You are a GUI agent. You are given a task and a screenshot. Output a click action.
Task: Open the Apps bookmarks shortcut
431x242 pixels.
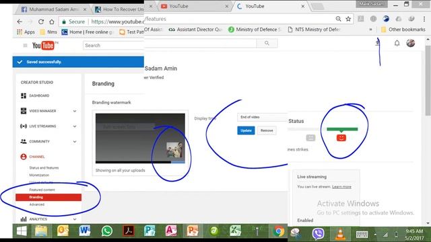(26, 32)
